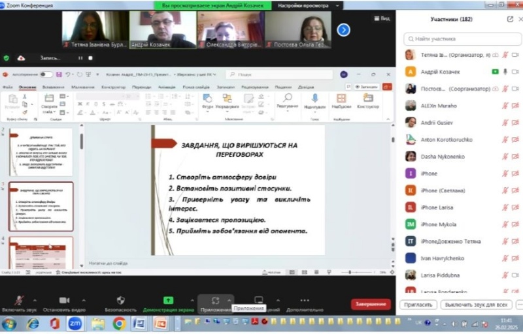Select slide 4 thumbnail
523x334 pixels.
41,253
